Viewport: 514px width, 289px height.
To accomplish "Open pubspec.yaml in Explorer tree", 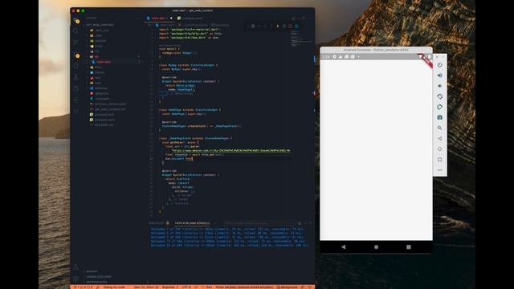I will [x=104, y=120].
